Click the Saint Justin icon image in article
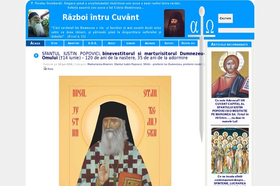Viewport: 280px width, 186px height. click(115, 131)
